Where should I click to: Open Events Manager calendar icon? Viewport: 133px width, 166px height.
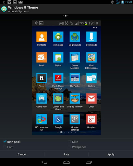coord(75,57)
